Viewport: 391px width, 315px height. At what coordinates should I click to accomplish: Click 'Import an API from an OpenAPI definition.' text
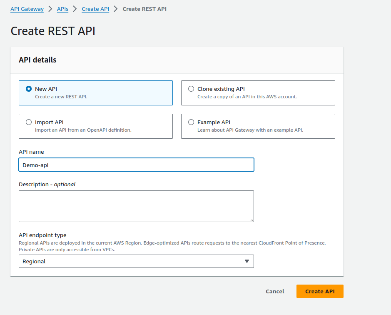(83, 130)
